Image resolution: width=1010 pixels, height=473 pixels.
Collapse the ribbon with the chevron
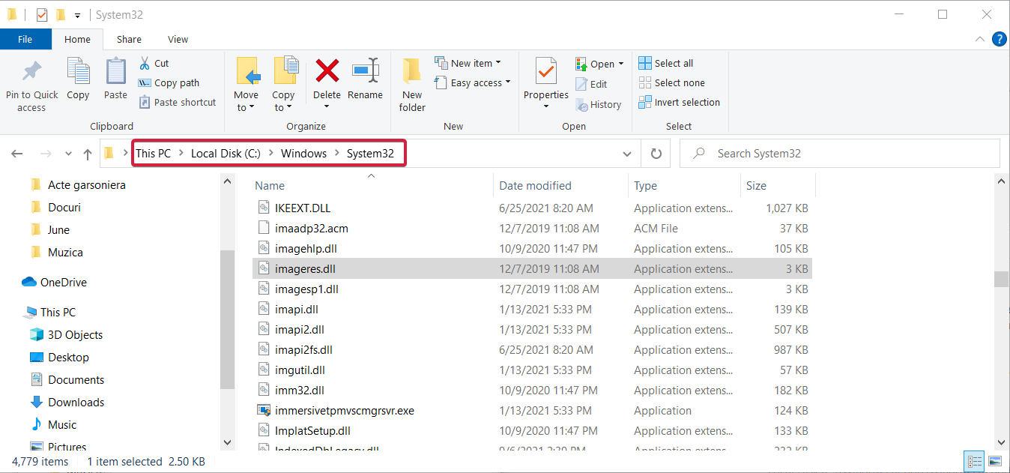[980, 39]
